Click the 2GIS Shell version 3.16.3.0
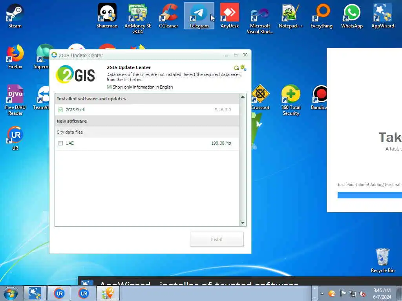 pos(223,110)
